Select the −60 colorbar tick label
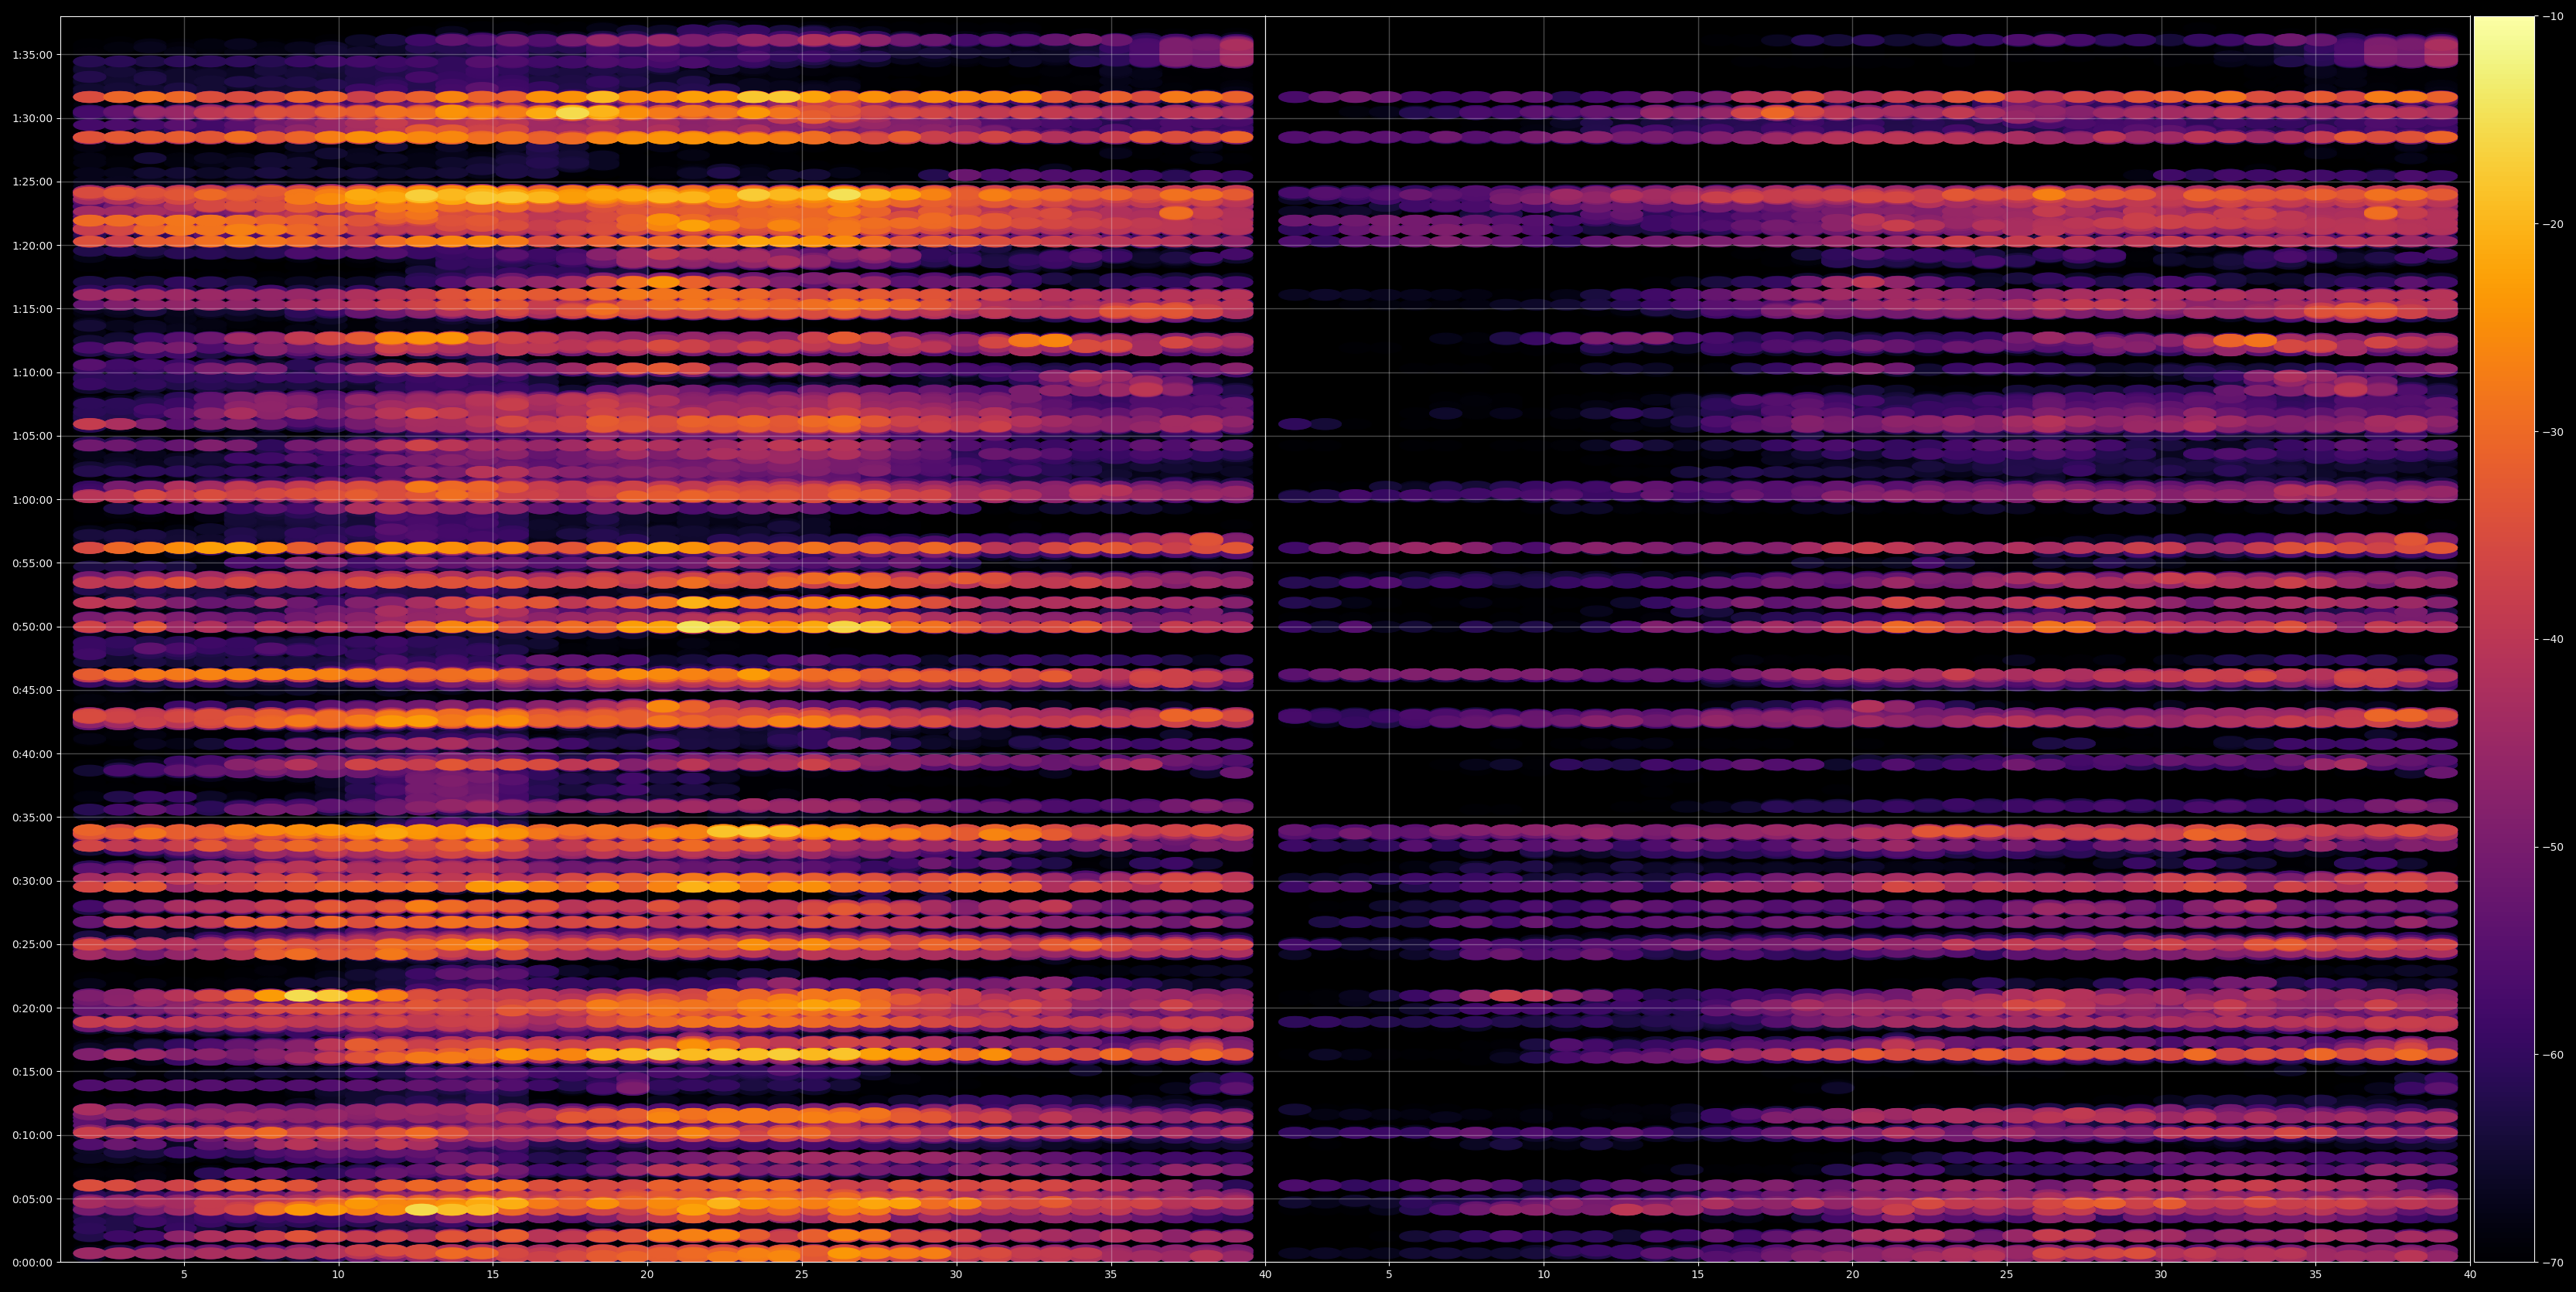Image resolution: width=2576 pixels, height=1292 pixels. (x=2553, y=1056)
